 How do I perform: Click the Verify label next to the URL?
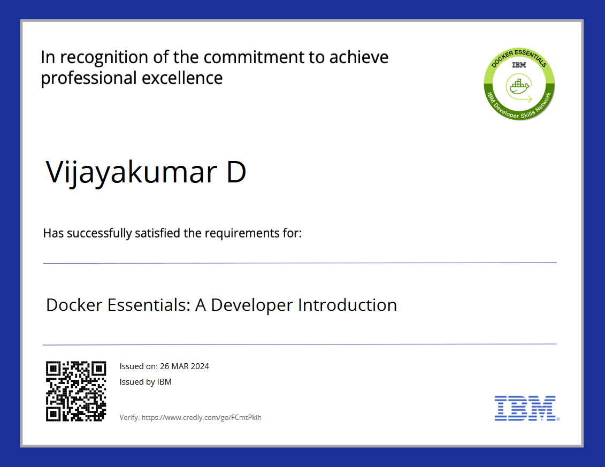click(x=128, y=417)
